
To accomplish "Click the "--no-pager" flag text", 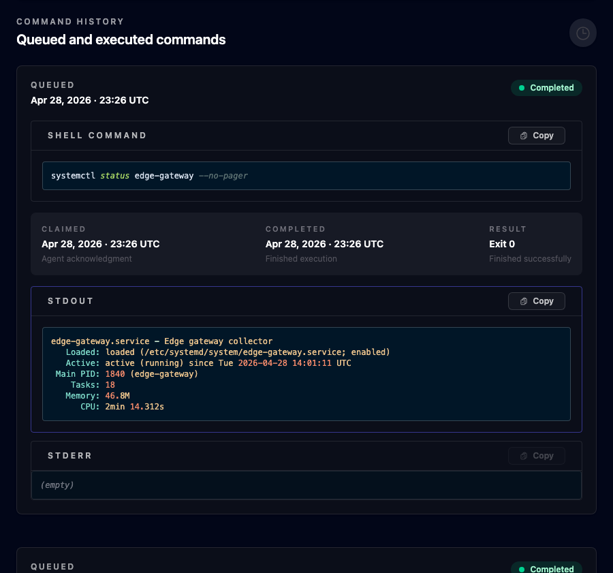I will click(223, 176).
